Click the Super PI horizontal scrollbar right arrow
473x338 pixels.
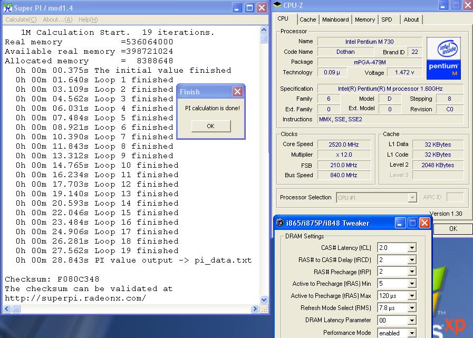pyautogui.click(x=255, y=308)
